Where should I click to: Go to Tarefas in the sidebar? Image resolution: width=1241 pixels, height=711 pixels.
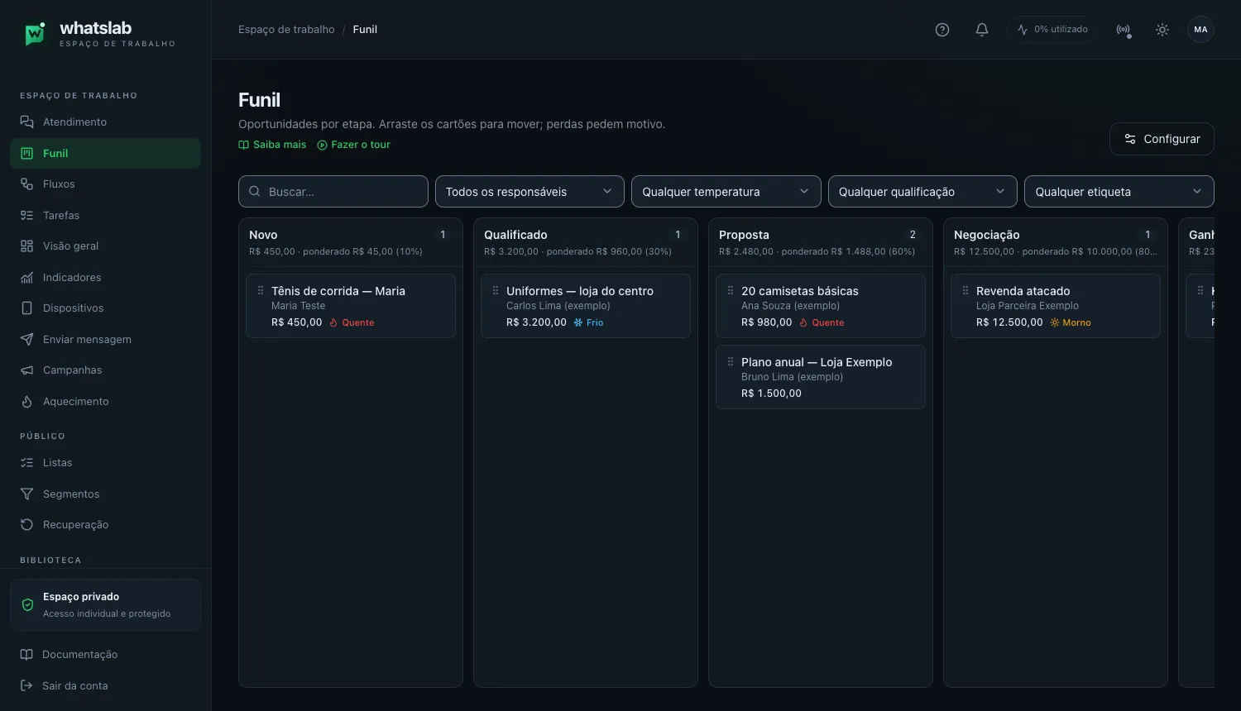click(x=105, y=216)
